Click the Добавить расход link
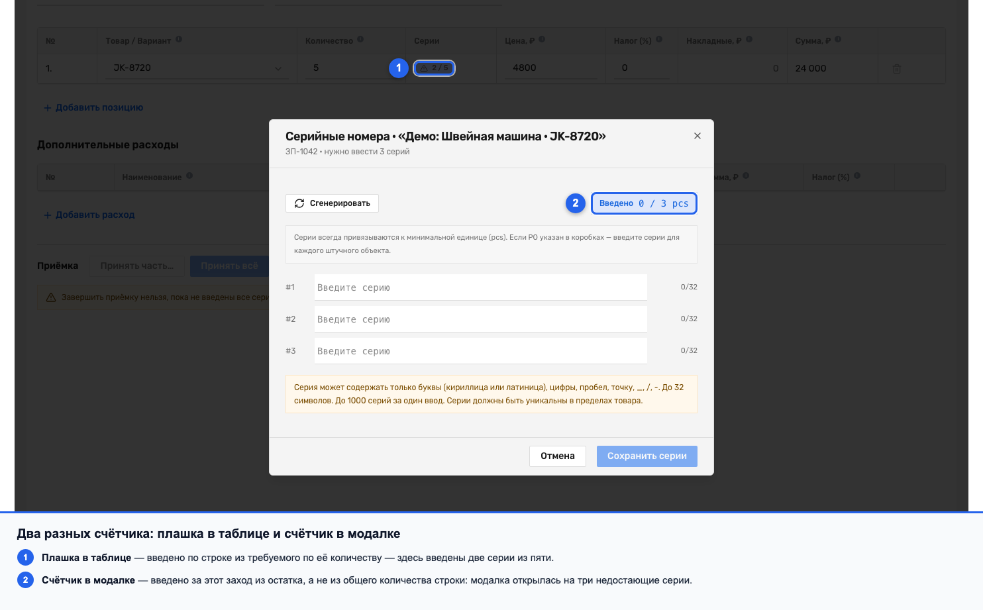 point(89,215)
